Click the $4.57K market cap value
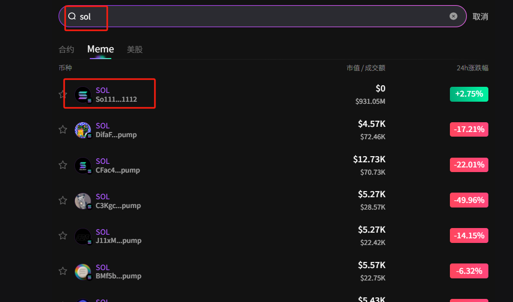This screenshot has width=513, height=302. [x=371, y=124]
